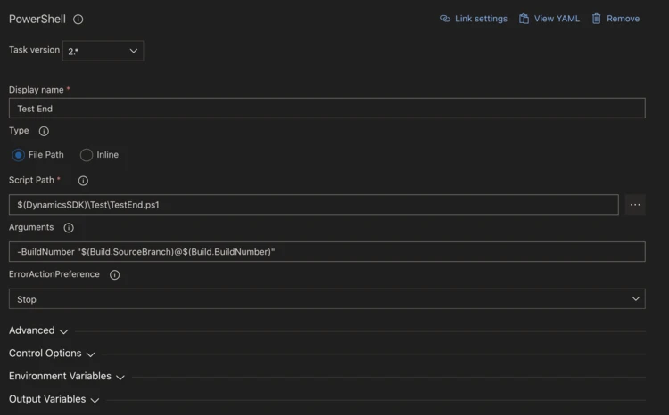Click the info icon next to PowerShell title
Screen dimensions: 669x415
click(x=78, y=20)
